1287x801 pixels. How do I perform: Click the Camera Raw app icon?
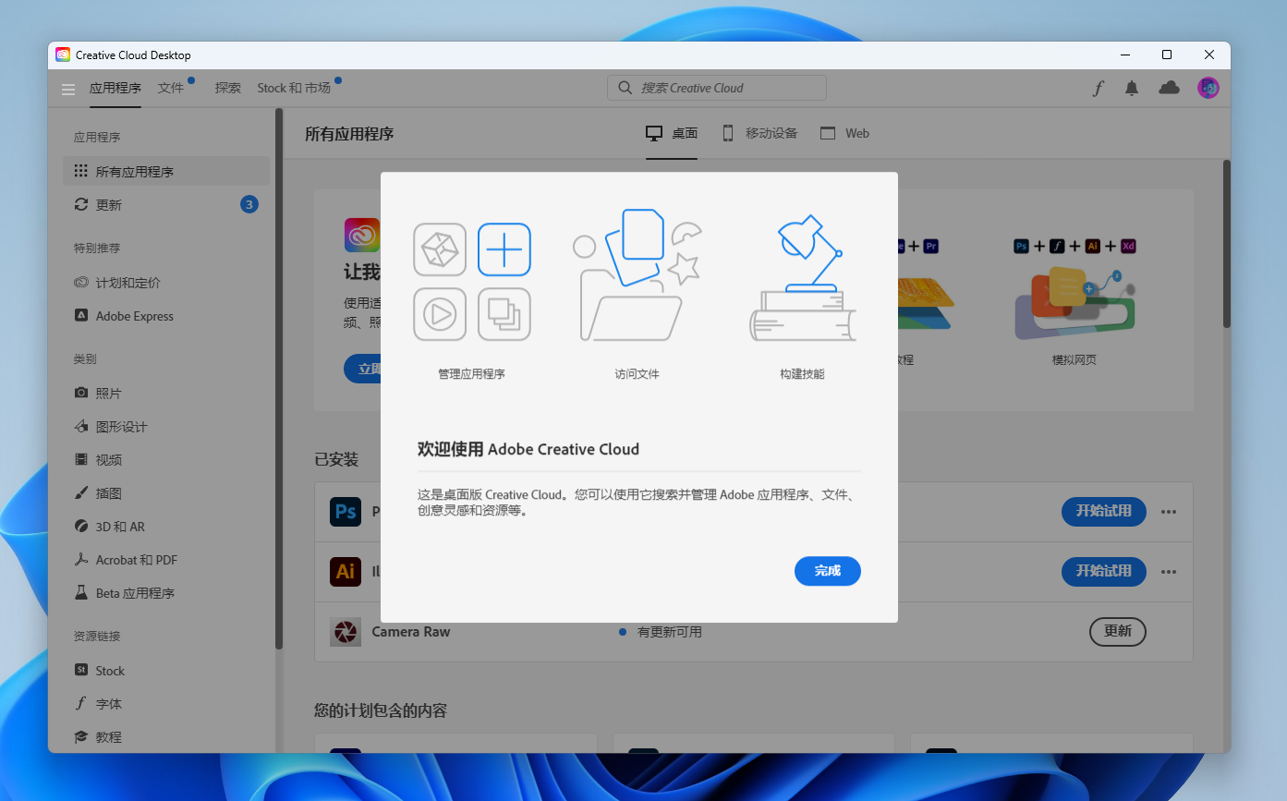[346, 632]
